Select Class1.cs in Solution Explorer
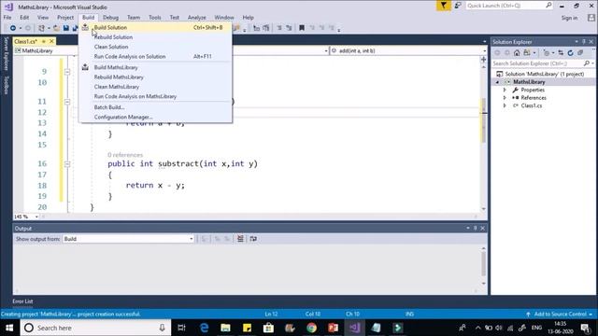This screenshot has height=336, width=598. coord(532,105)
